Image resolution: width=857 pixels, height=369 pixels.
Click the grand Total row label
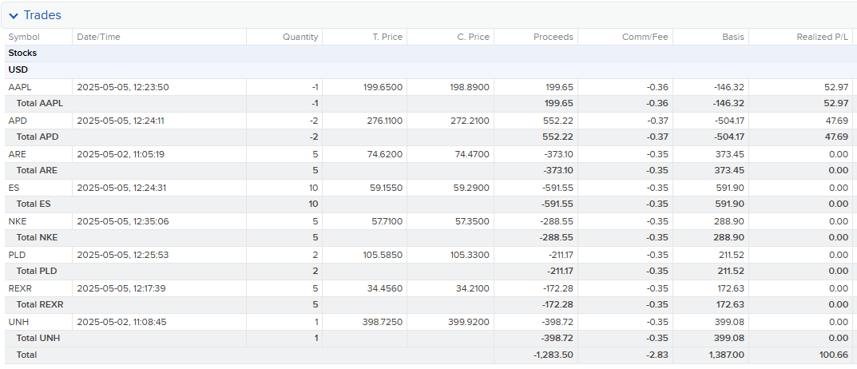tap(27, 355)
